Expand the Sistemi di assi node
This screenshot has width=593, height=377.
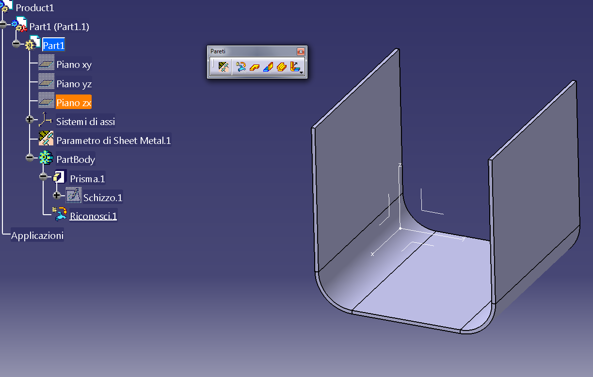[x=30, y=119]
